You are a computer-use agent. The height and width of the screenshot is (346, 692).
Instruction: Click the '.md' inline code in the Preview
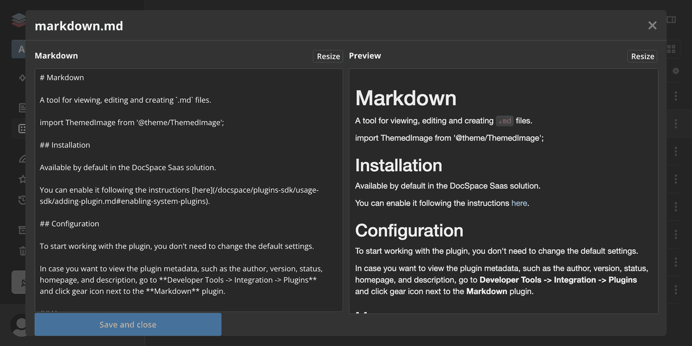pos(505,121)
